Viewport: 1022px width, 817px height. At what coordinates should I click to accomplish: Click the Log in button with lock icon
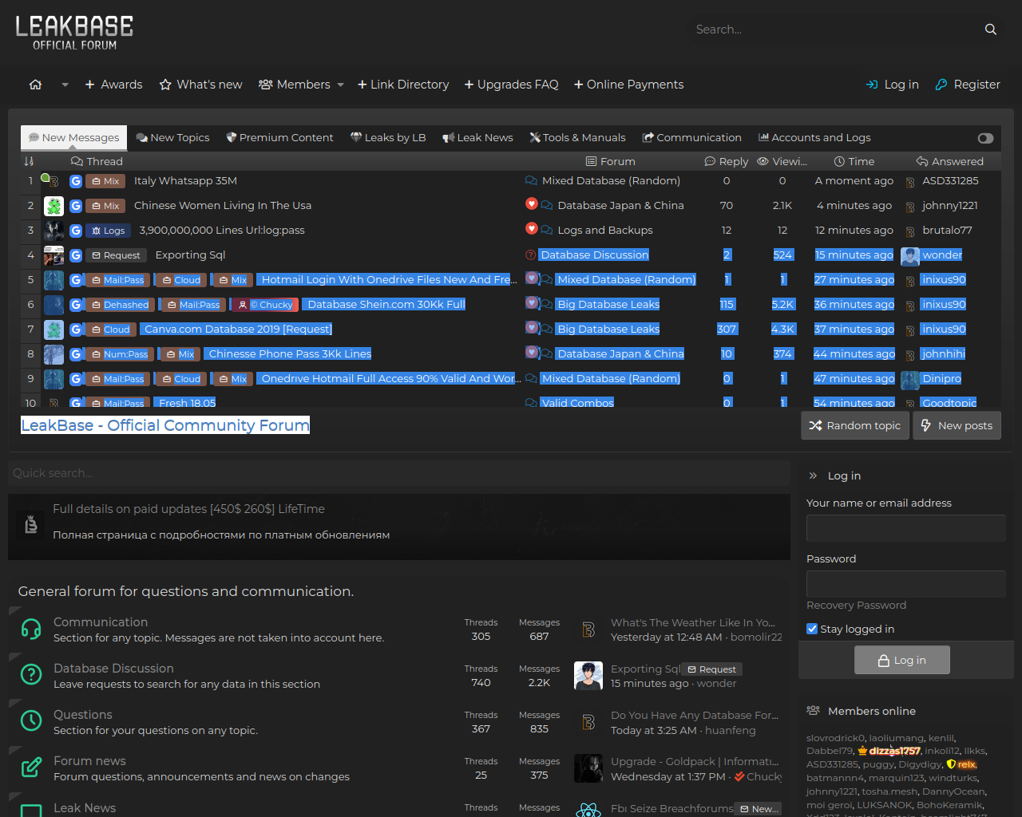[902, 660]
